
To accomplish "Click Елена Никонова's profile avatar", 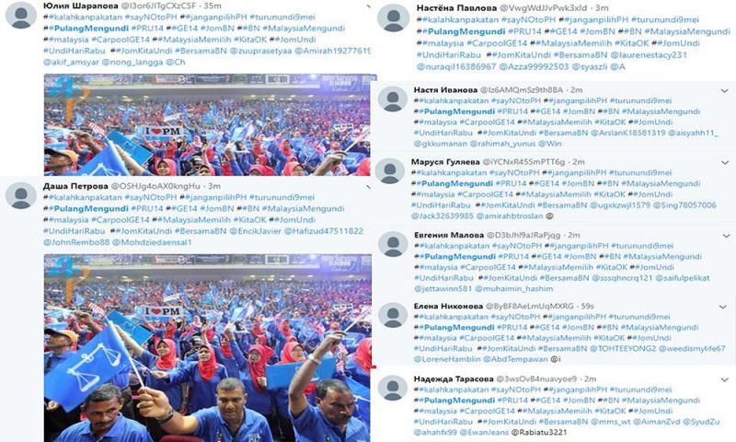I will click(393, 315).
